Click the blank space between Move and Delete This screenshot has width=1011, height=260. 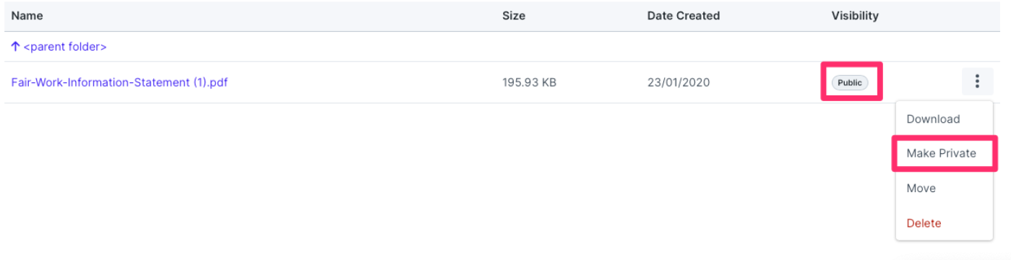(945, 206)
